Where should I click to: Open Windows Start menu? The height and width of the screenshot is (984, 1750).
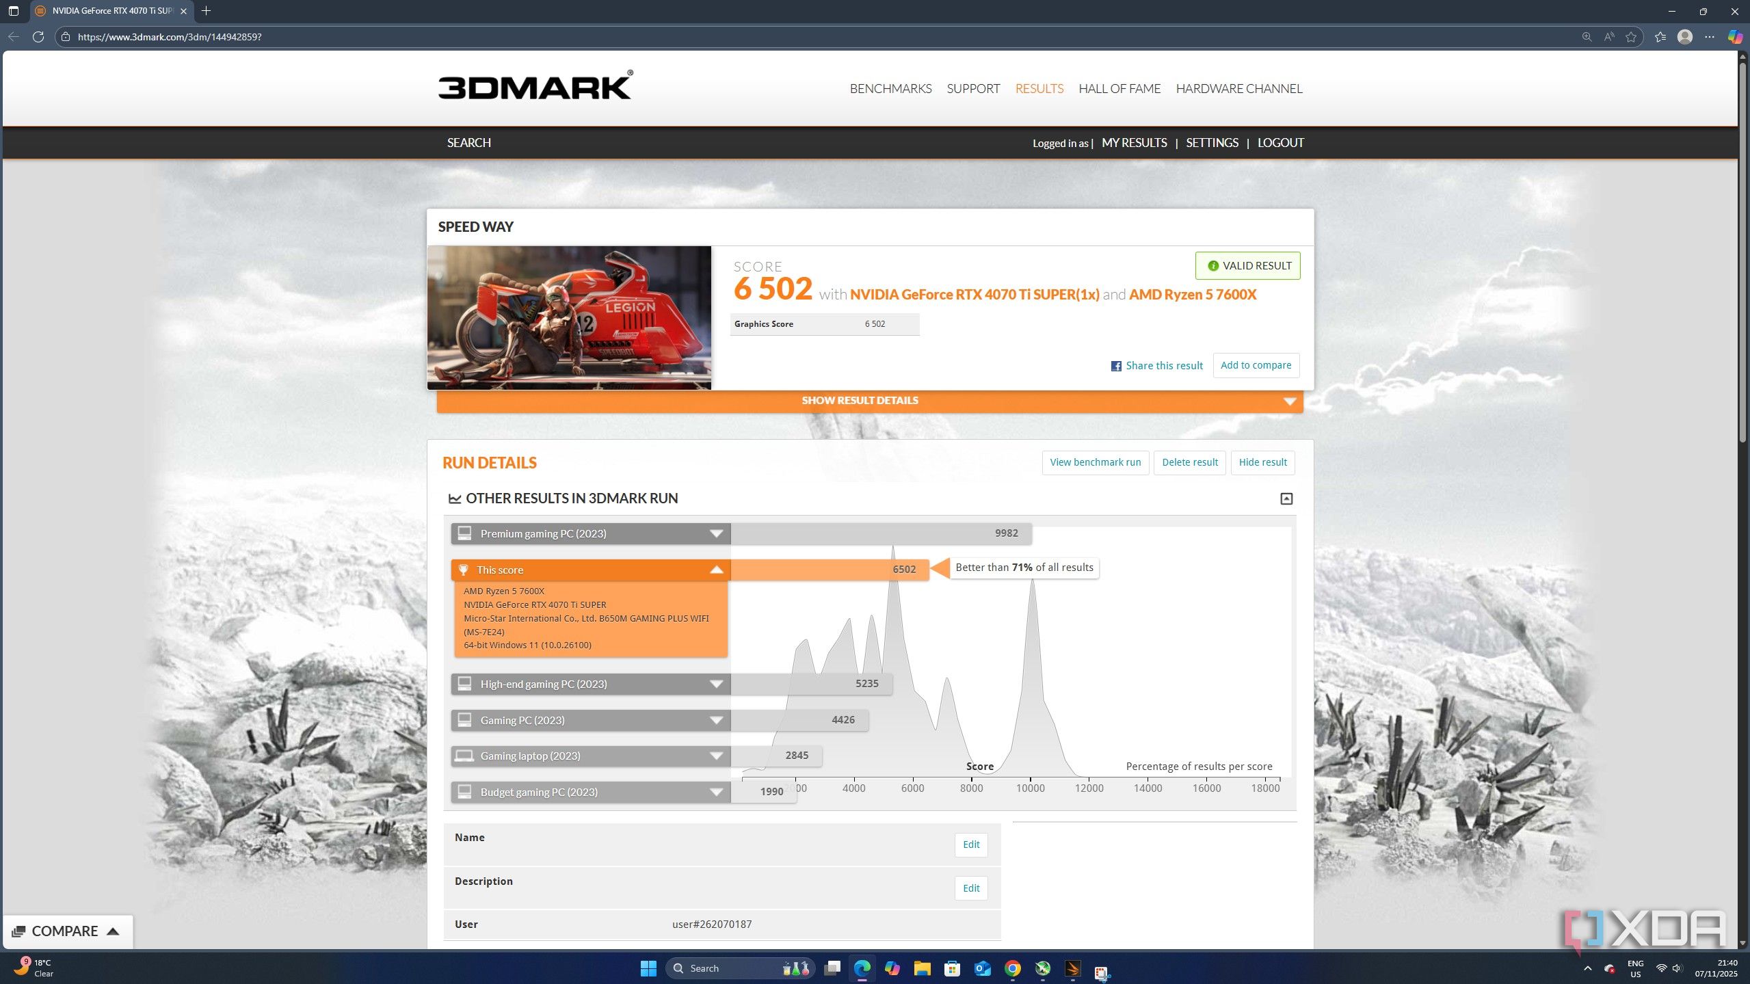point(648,968)
